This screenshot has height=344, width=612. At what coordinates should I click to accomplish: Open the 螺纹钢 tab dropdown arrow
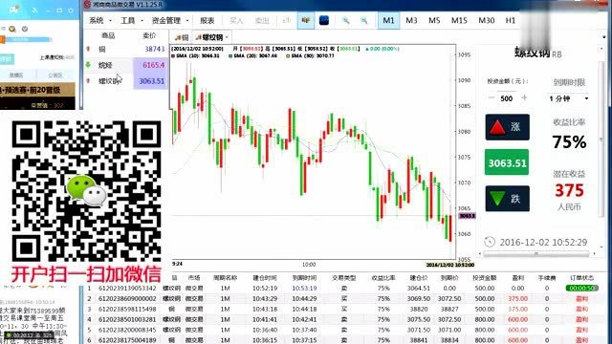pos(227,37)
